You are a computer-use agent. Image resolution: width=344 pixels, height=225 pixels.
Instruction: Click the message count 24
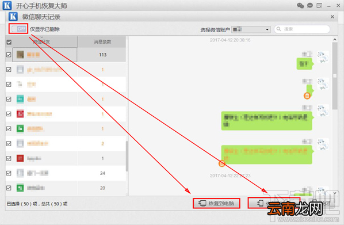click(102, 173)
